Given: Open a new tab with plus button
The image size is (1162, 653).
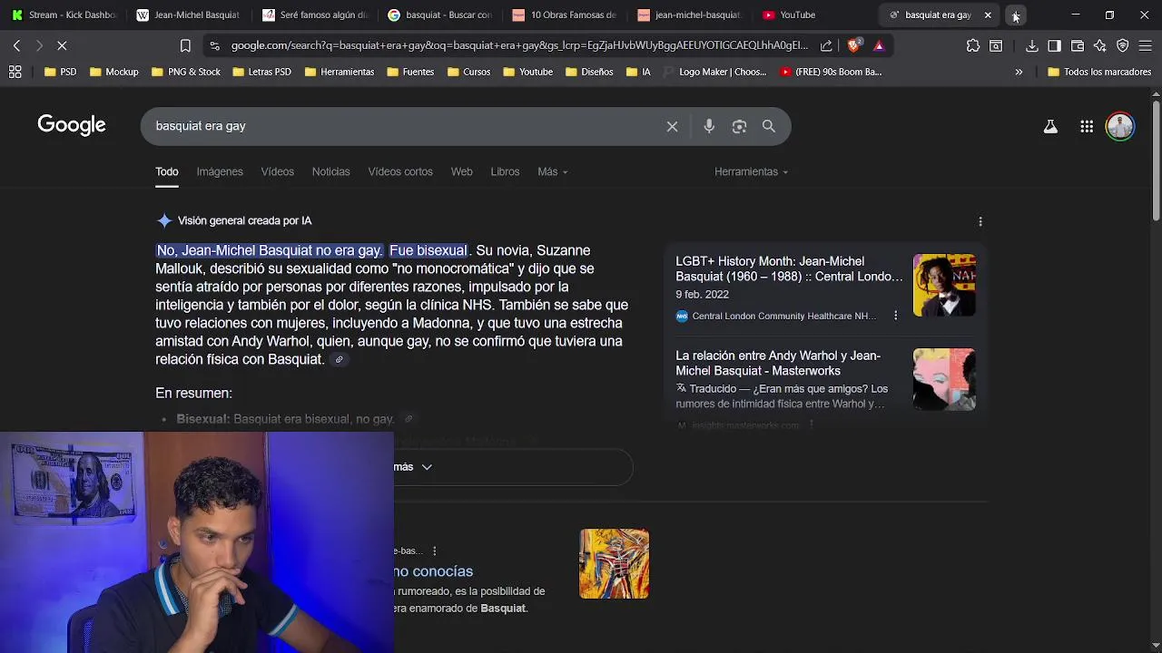Looking at the screenshot, I should (x=1015, y=15).
